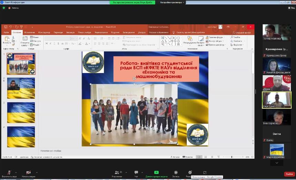This screenshot has width=296, height=180.
Task: Select Інна Харченко video thumbnail
Action: click(x=277, y=117)
